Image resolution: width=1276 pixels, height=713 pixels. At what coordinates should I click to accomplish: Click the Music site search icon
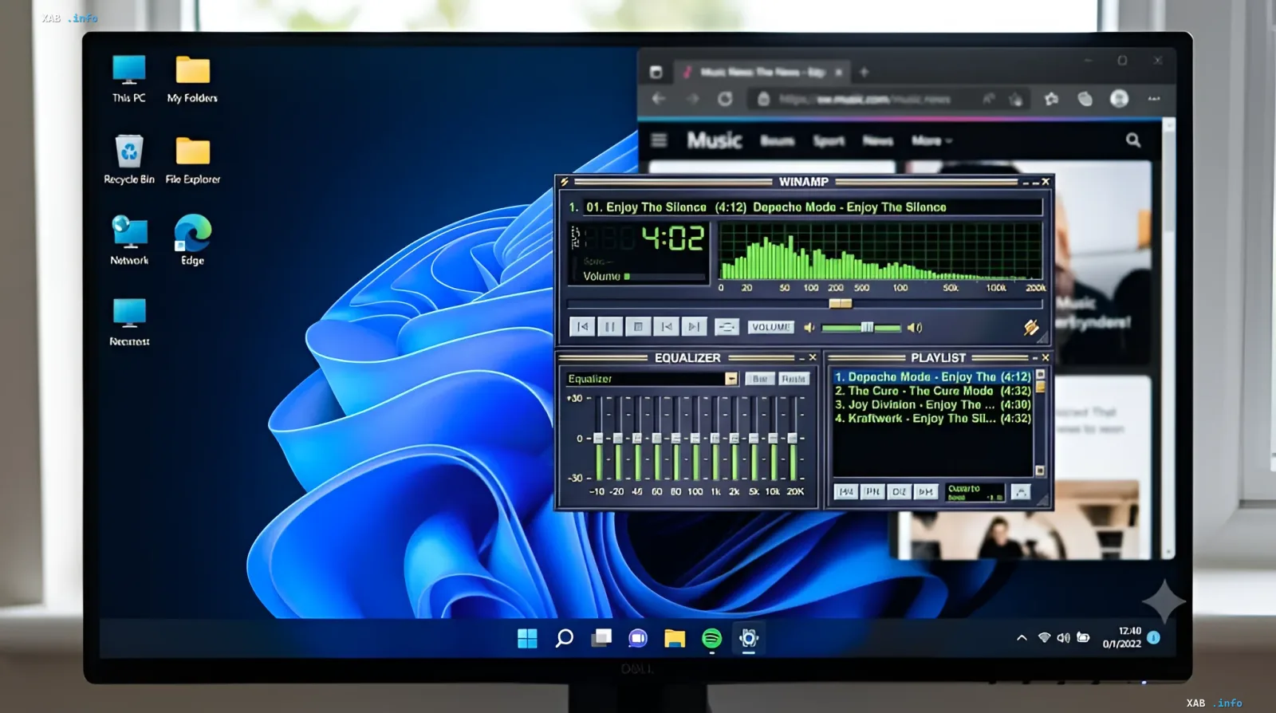[x=1133, y=140]
